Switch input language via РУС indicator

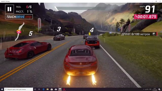tap(150, 89)
